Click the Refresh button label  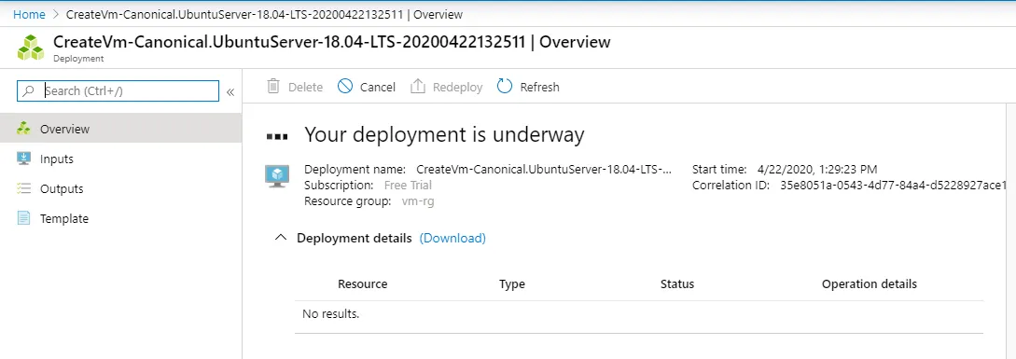pos(540,87)
